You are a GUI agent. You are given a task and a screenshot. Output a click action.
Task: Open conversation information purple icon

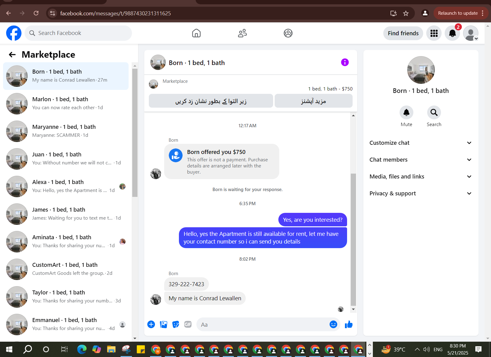coord(345,62)
